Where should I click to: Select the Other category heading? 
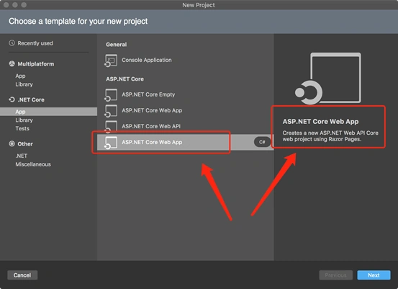pyautogui.click(x=25, y=144)
